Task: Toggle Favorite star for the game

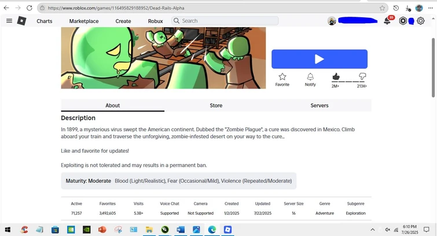Action: 282,80
